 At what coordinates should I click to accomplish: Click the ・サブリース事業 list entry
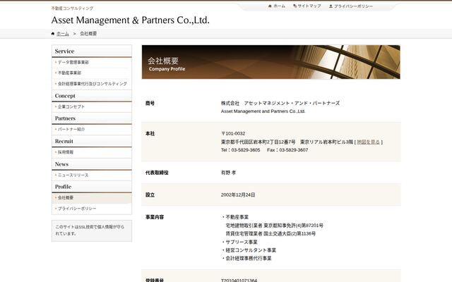[239, 242]
